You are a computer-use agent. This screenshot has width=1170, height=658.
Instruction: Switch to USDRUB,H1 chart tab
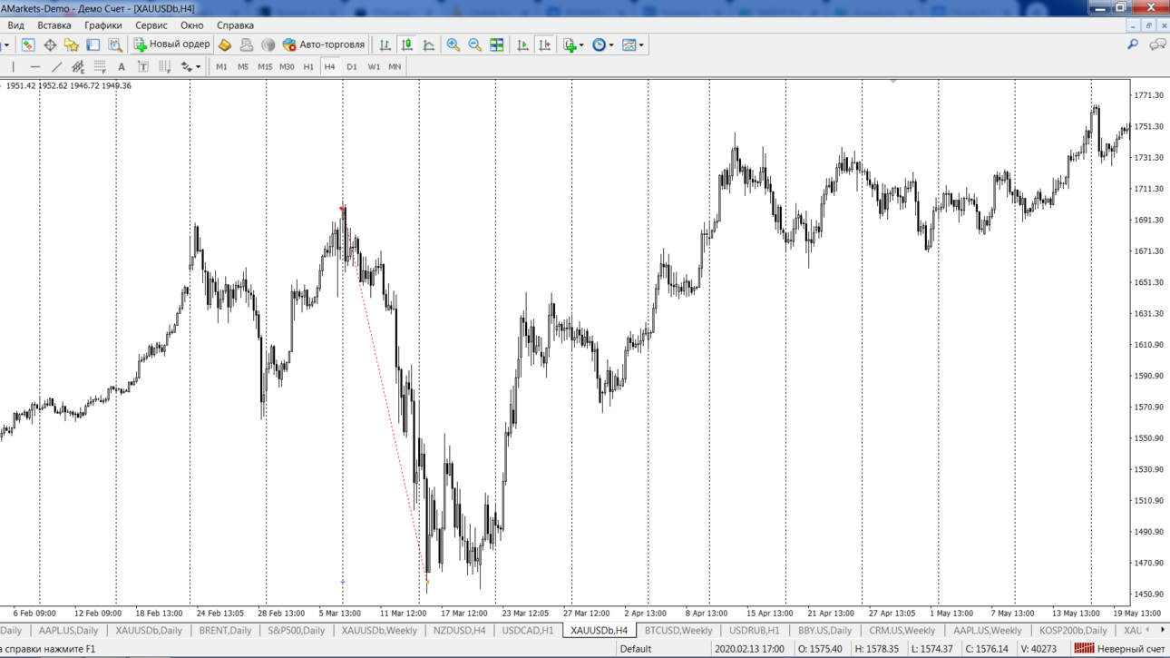pos(755,631)
